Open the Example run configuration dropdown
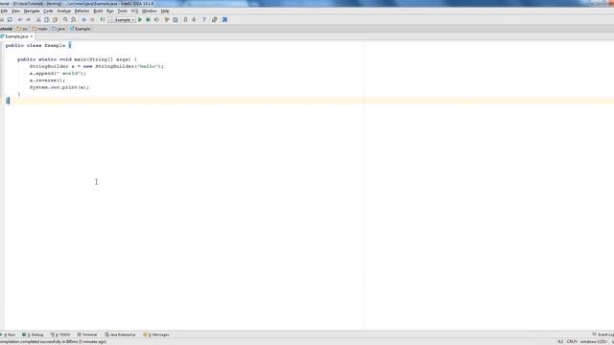The image size is (614, 345). point(122,19)
